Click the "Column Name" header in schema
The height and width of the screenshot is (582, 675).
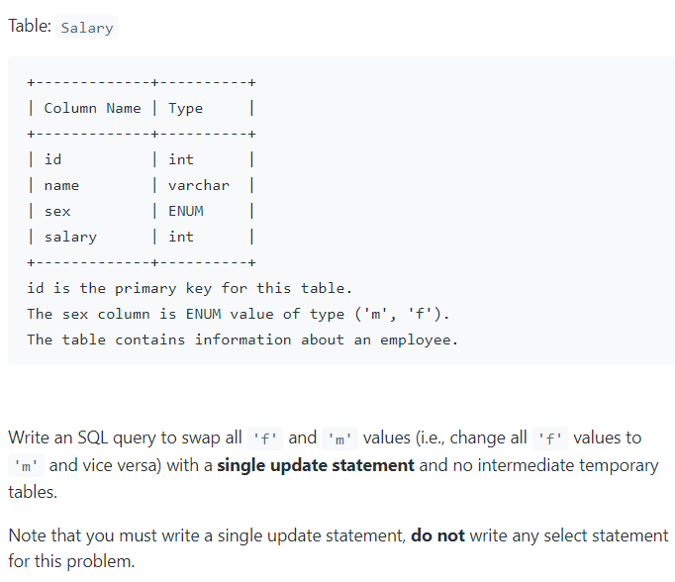tap(92, 108)
